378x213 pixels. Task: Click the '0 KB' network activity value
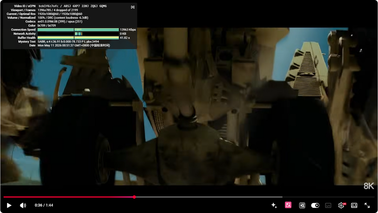tap(123, 34)
